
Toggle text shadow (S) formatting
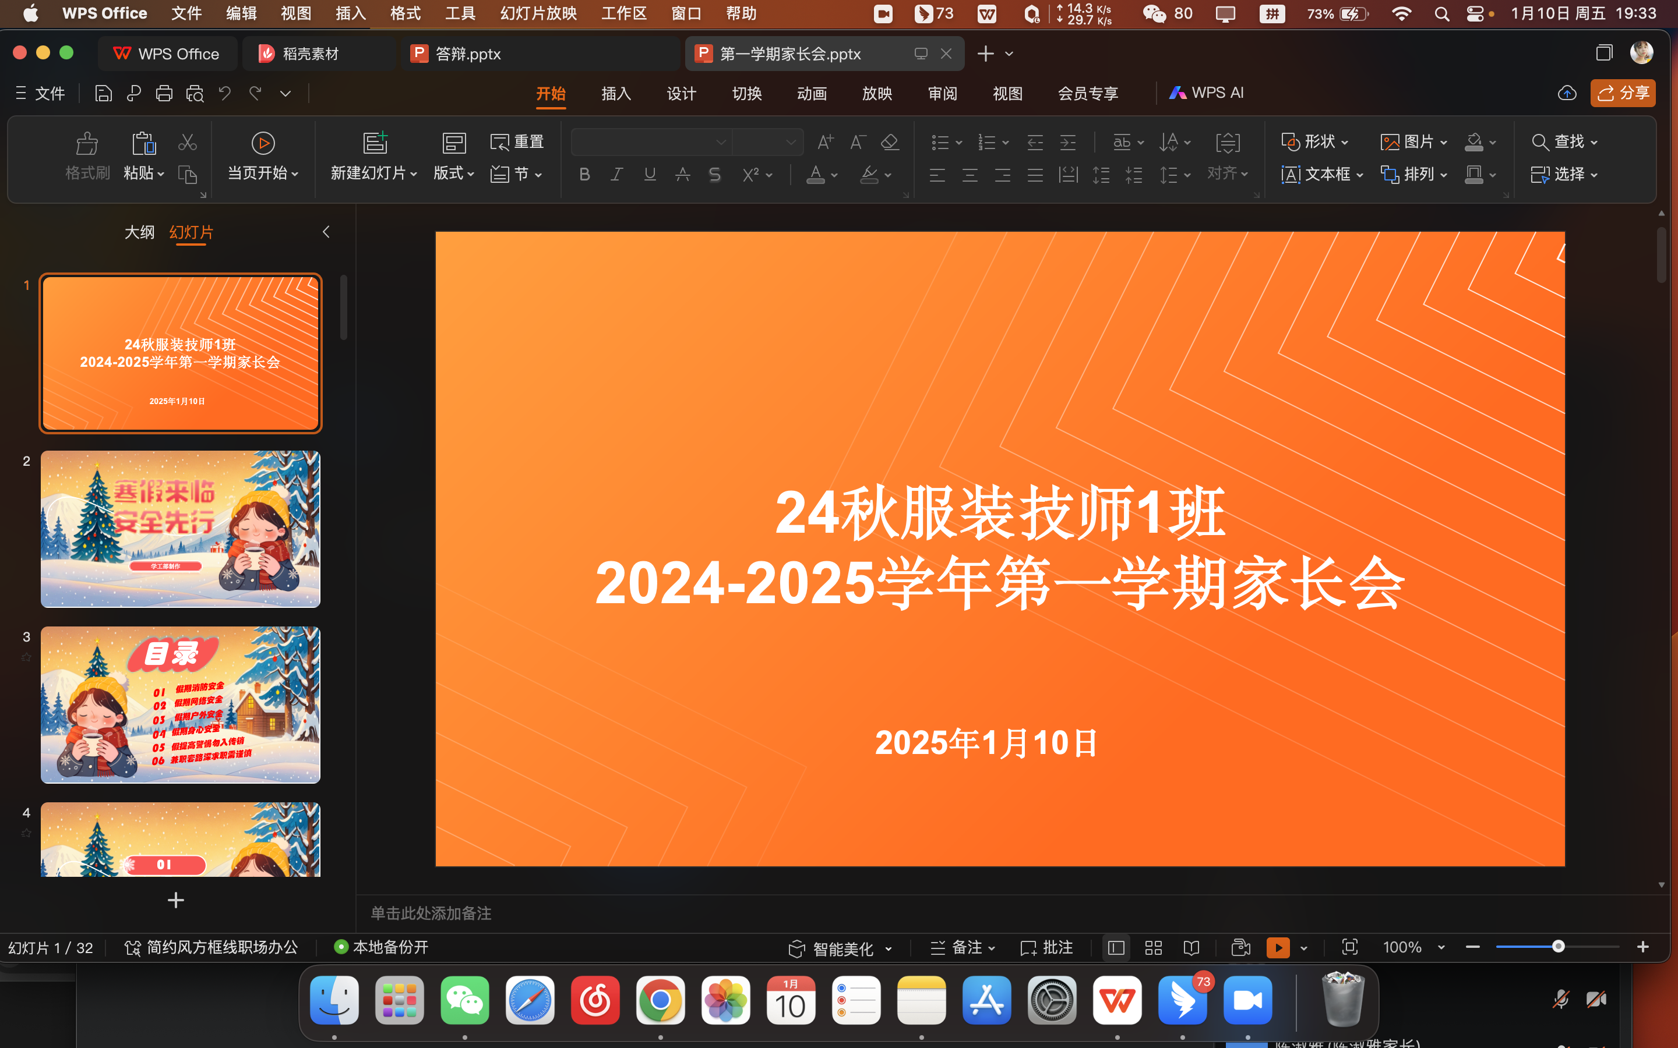(x=715, y=175)
